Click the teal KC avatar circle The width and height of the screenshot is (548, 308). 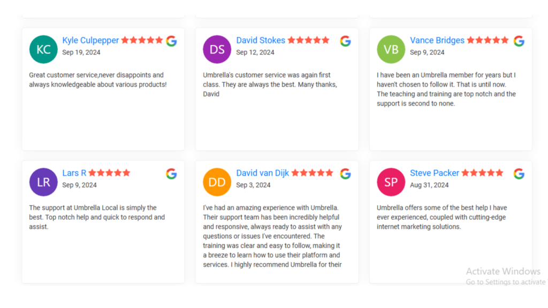coord(43,49)
